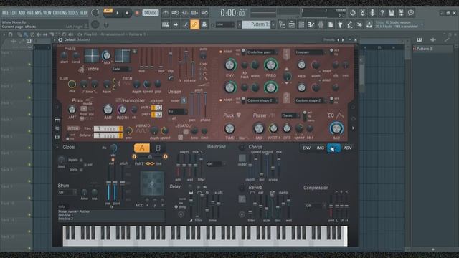The height and width of the screenshot is (258, 459).
Task: Open the Distortion type Off dropdown
Action: coord(216,164)
